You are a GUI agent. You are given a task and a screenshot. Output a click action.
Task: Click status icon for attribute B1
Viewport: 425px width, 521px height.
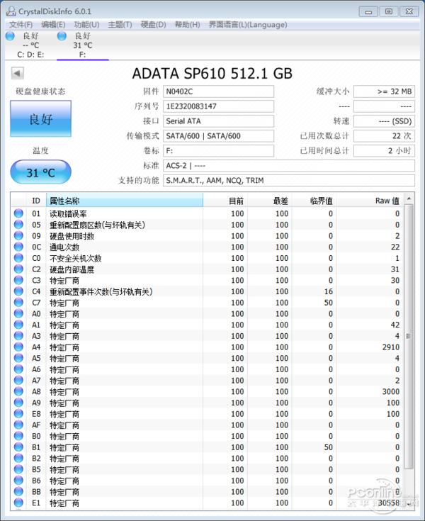point(18,447)
